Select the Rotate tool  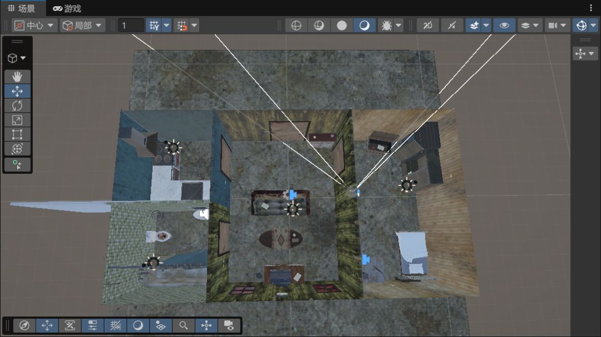[x=17, y=105]
